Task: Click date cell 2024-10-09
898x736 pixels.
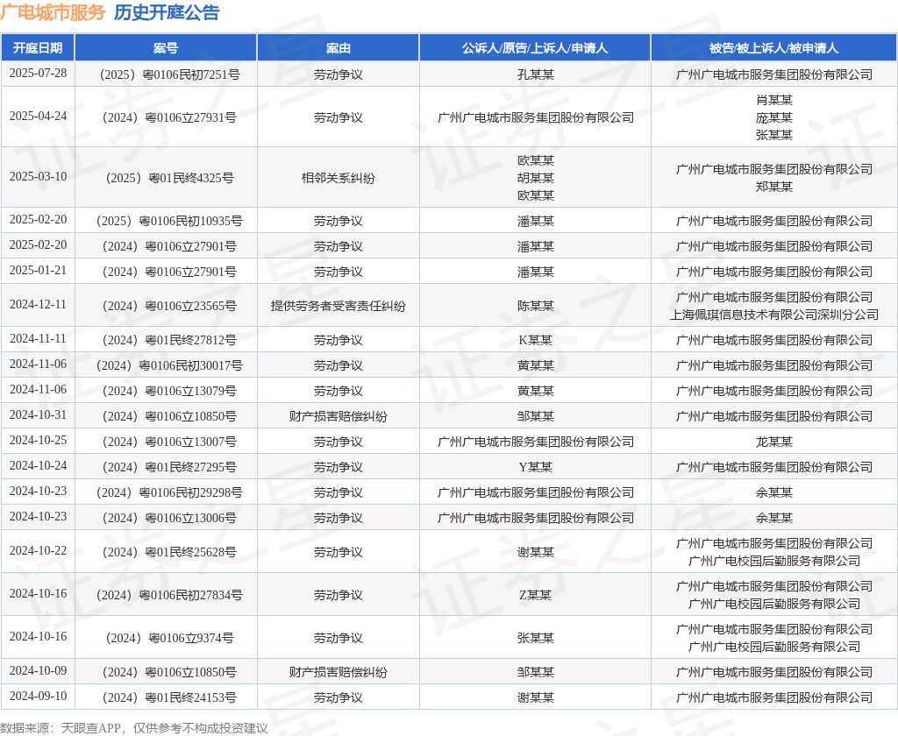Action: tap(38, 671)
